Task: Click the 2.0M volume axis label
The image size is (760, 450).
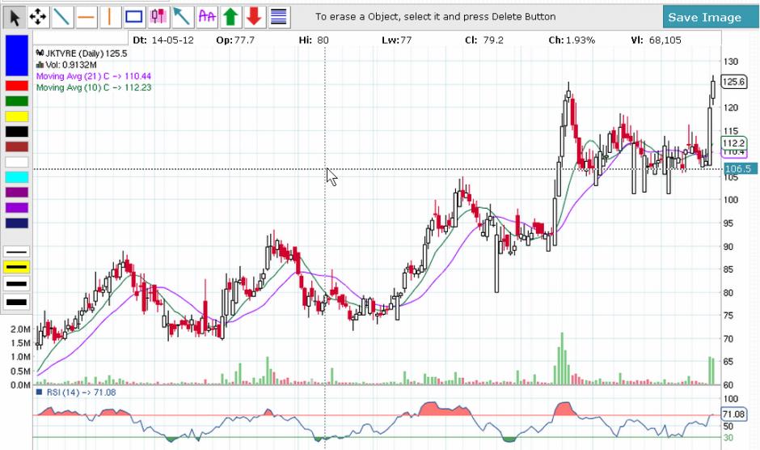Action: coord(20,329)
